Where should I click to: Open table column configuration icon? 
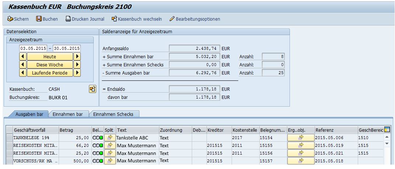(387, 130)
